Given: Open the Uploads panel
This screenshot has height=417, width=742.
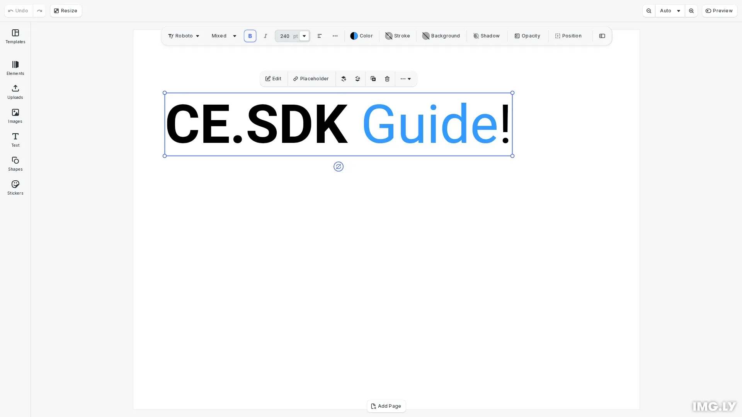Looking at the screenshot, I should [x=15, y=92].
